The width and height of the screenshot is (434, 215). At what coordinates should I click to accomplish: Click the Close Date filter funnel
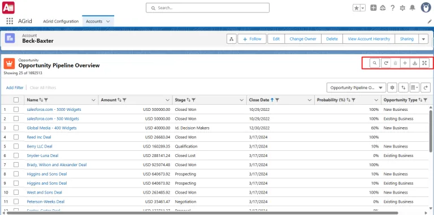277,100
